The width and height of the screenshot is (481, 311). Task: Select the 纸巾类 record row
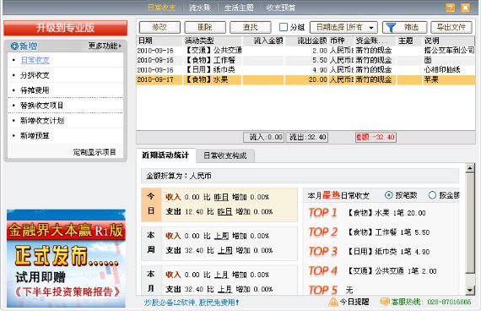tap(305, 70)
